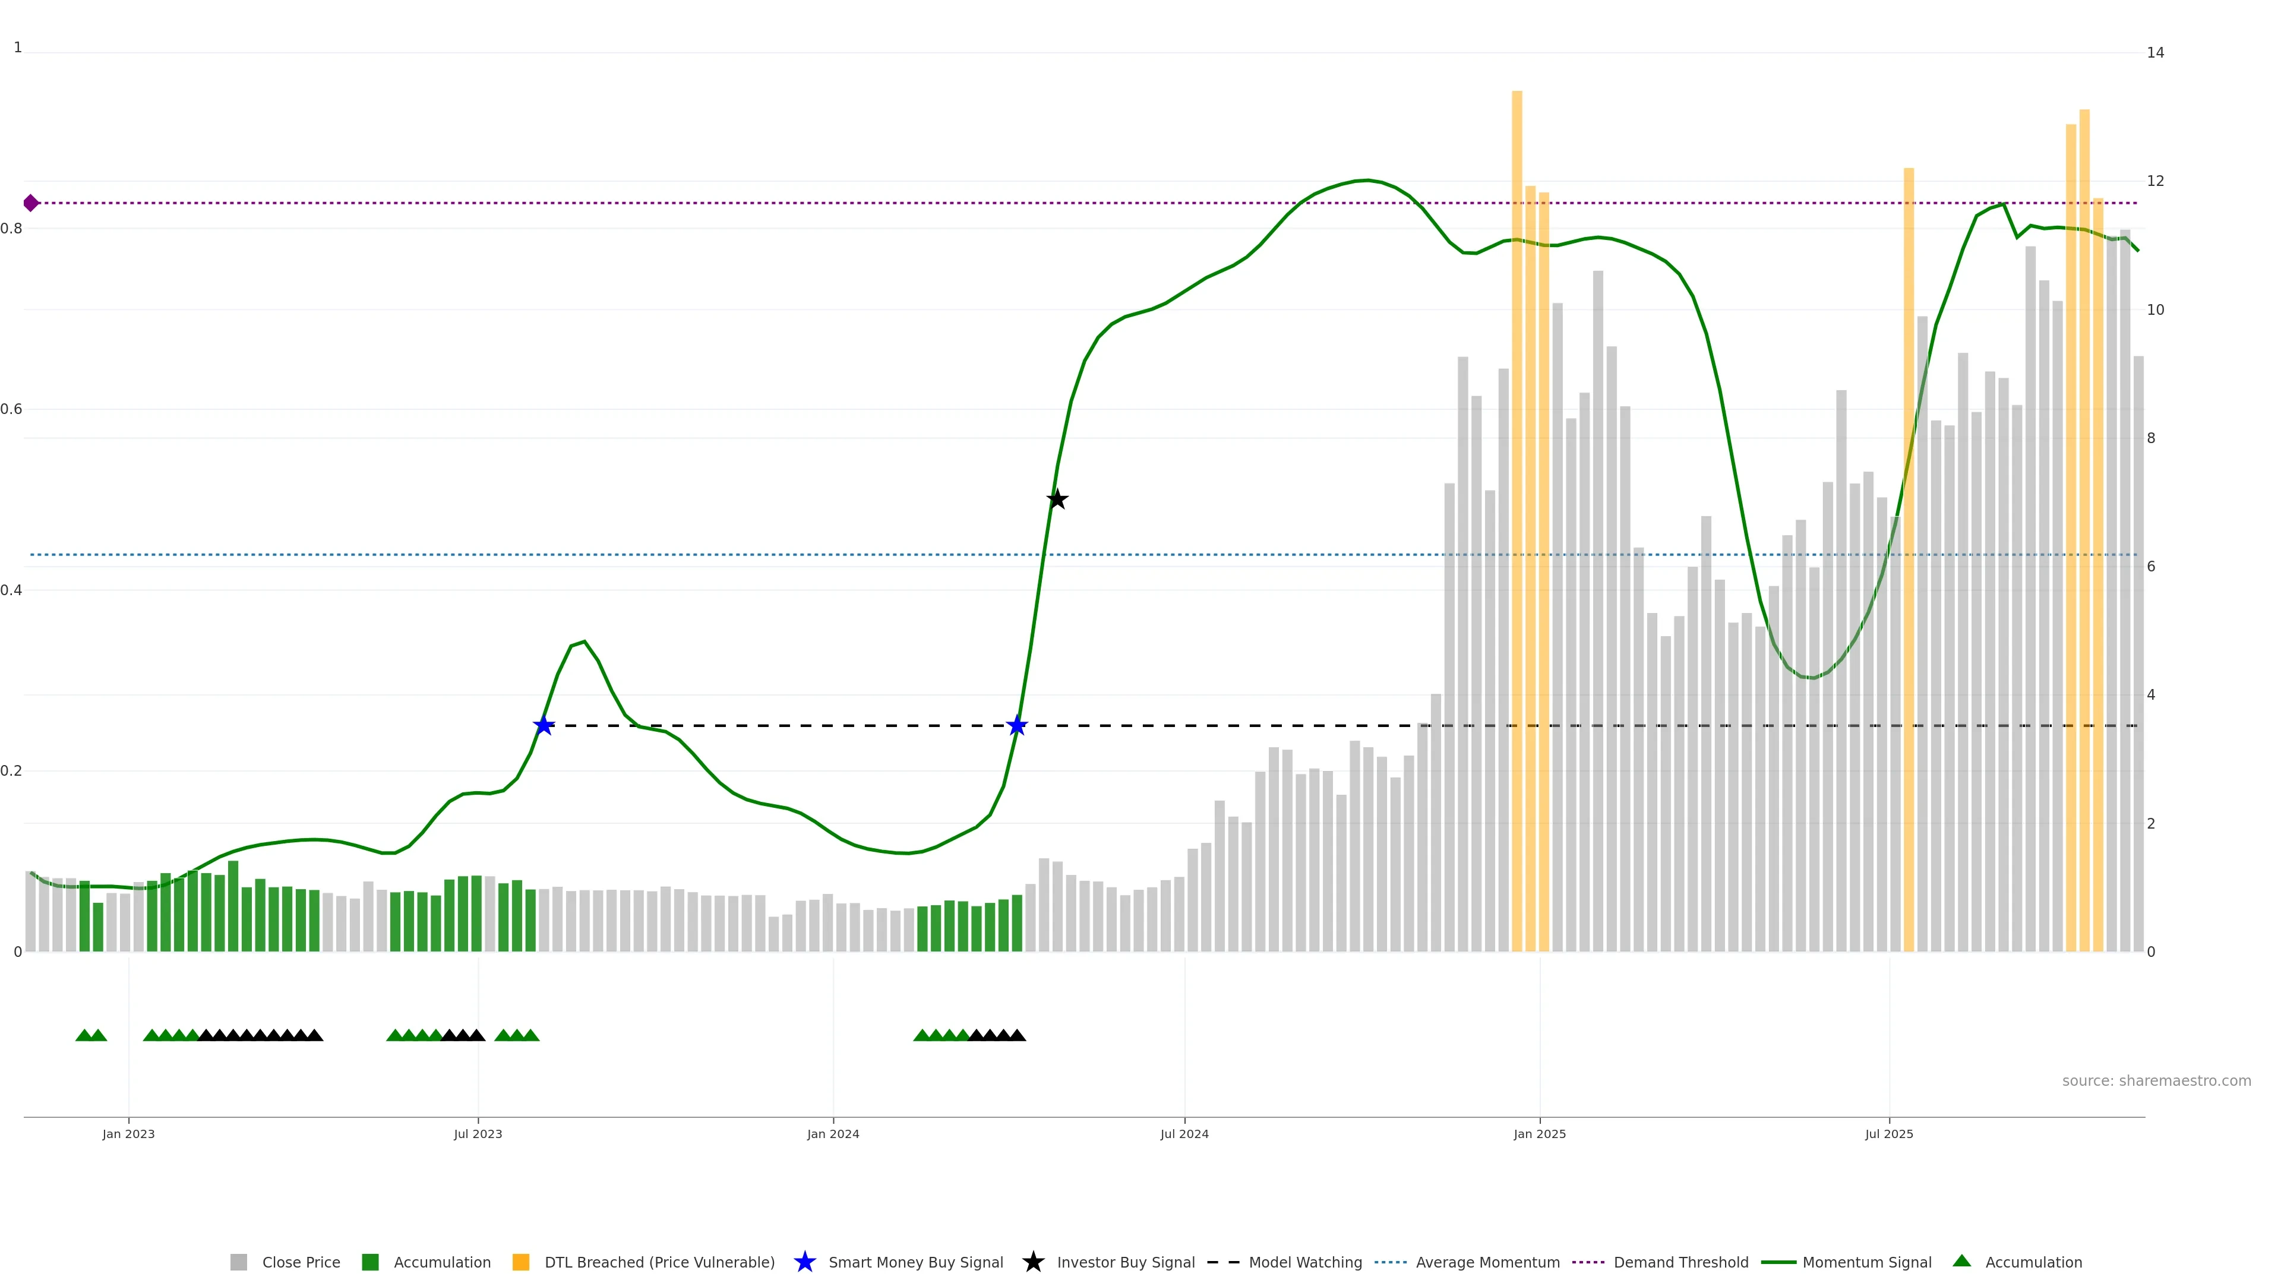Screen dimensions: 2281x1283
Task: Click the Jul 2025 axis label
Action: (x=1889, y=1133)
